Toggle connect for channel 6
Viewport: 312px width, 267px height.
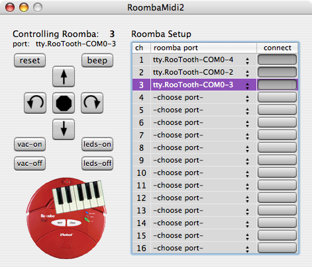coord(277,122)
